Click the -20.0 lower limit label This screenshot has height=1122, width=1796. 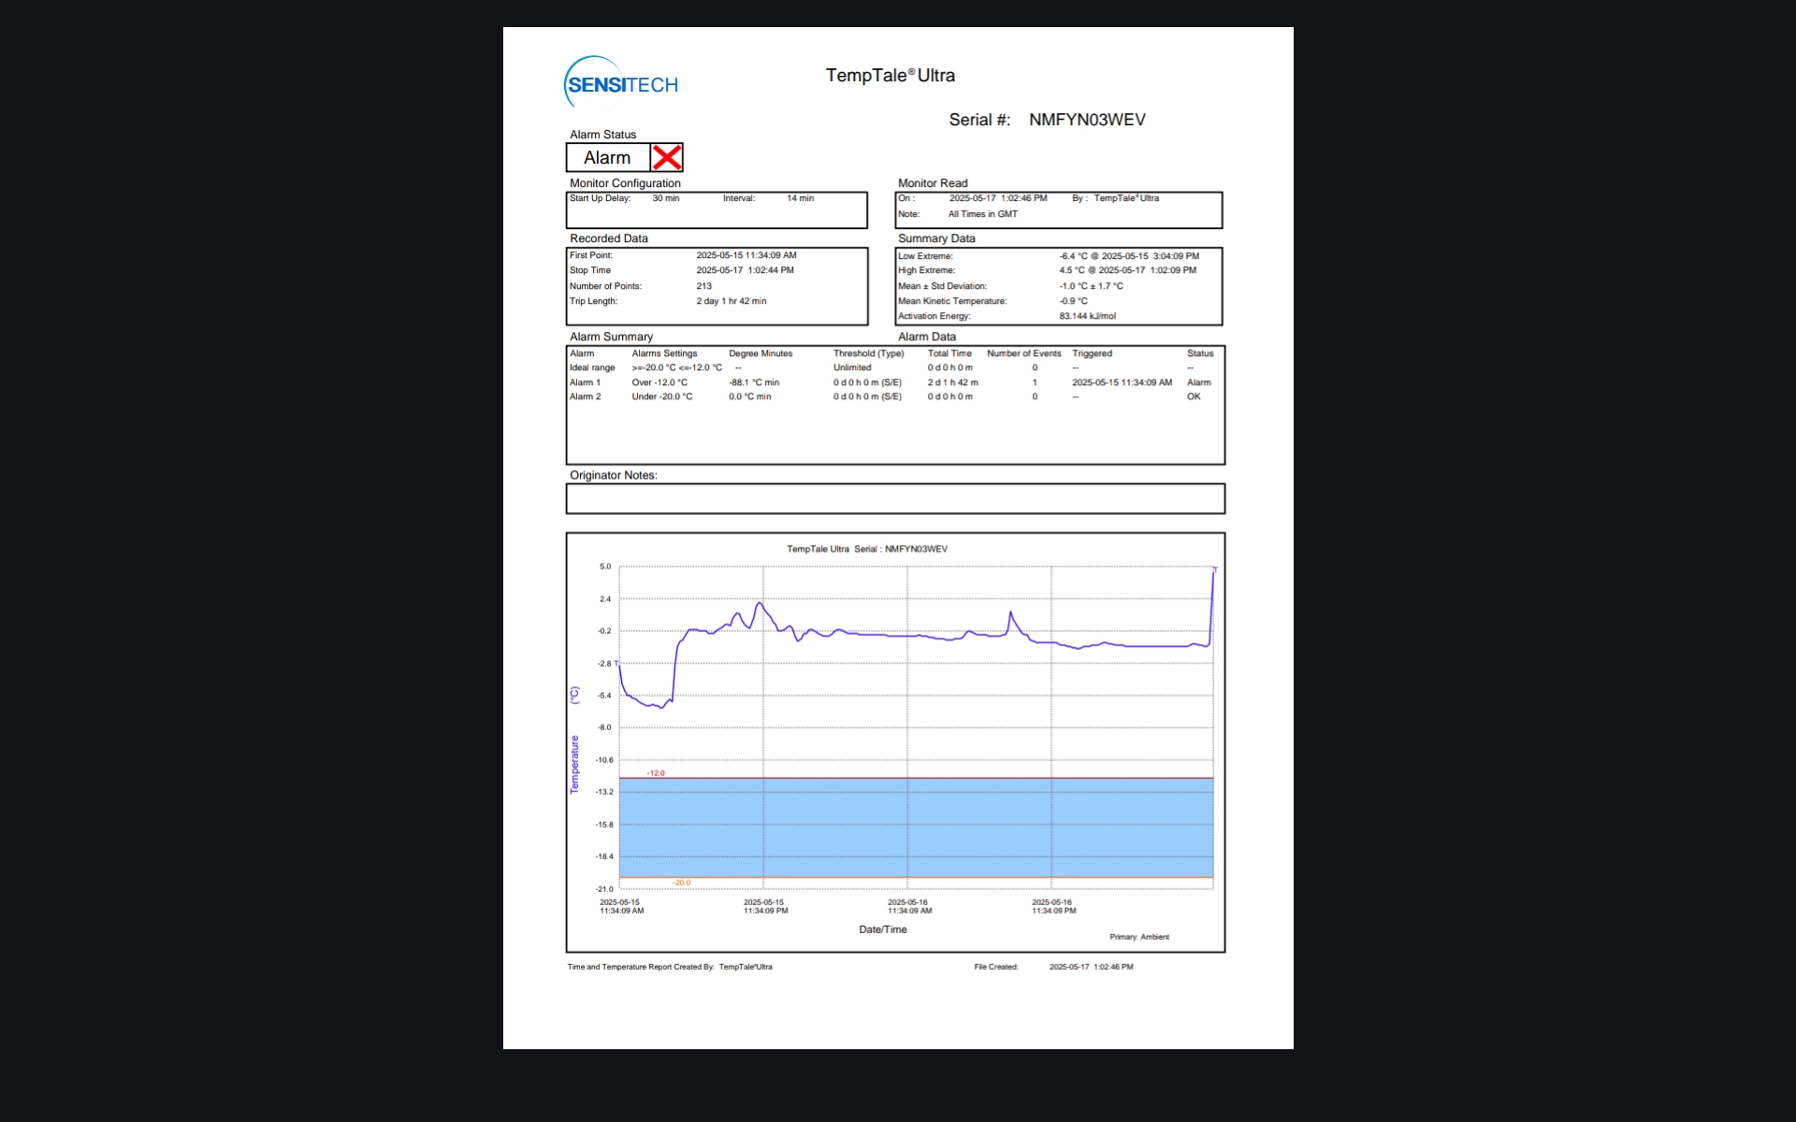(682, 883)
